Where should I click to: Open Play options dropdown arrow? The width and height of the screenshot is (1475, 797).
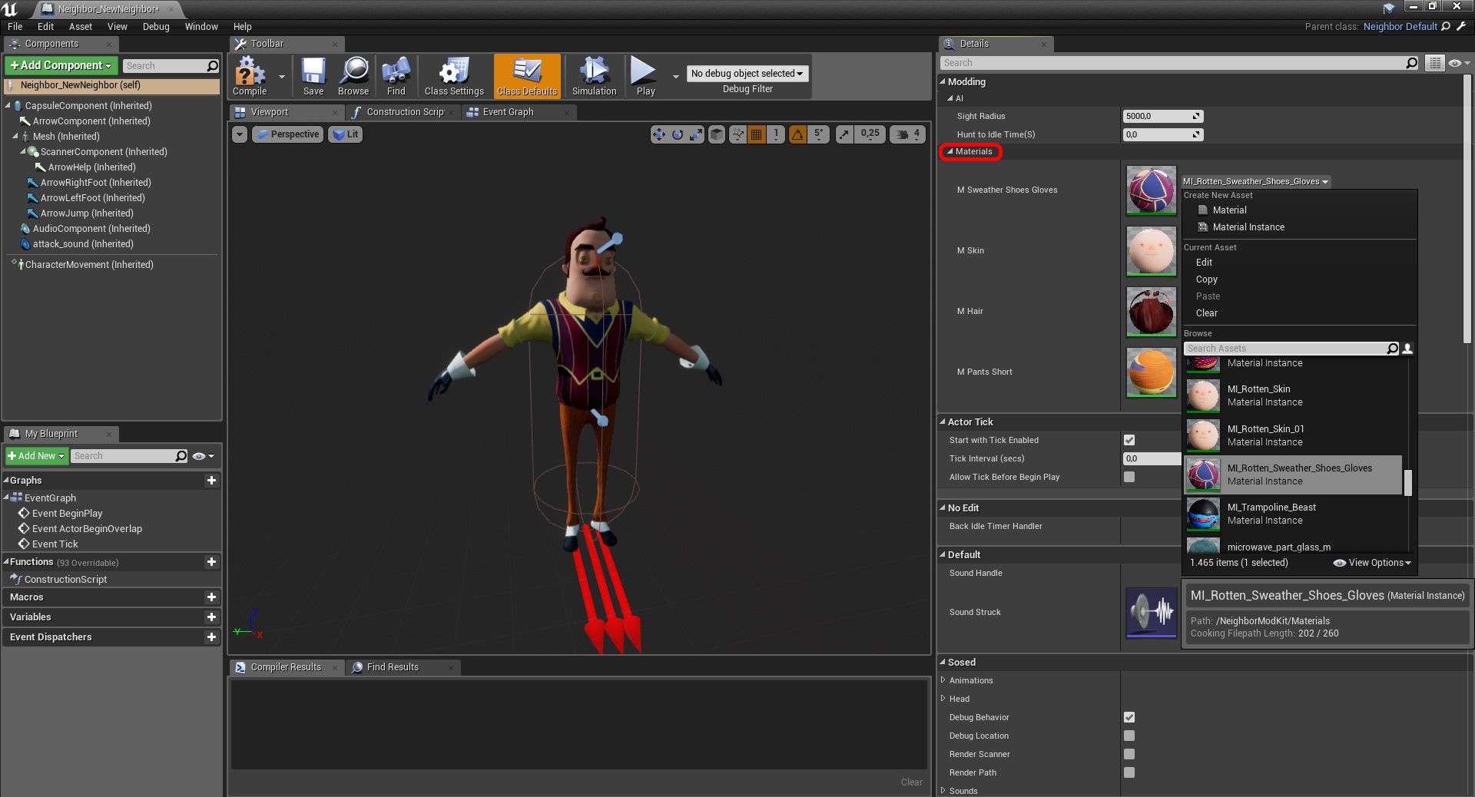676,76
